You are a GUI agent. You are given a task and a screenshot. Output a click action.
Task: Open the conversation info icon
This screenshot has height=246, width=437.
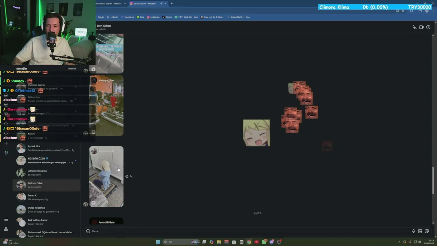(428, 27)
